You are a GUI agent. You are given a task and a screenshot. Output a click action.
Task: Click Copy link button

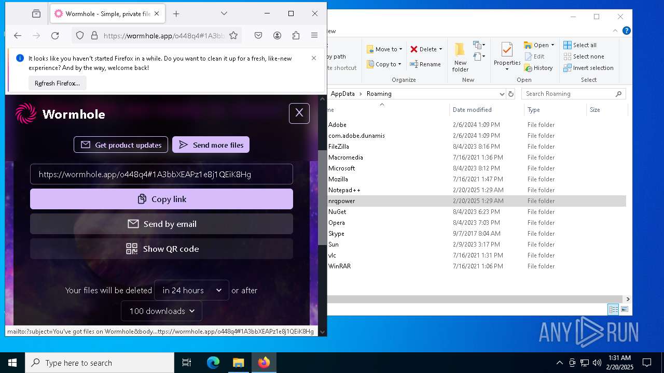(161, 199)
